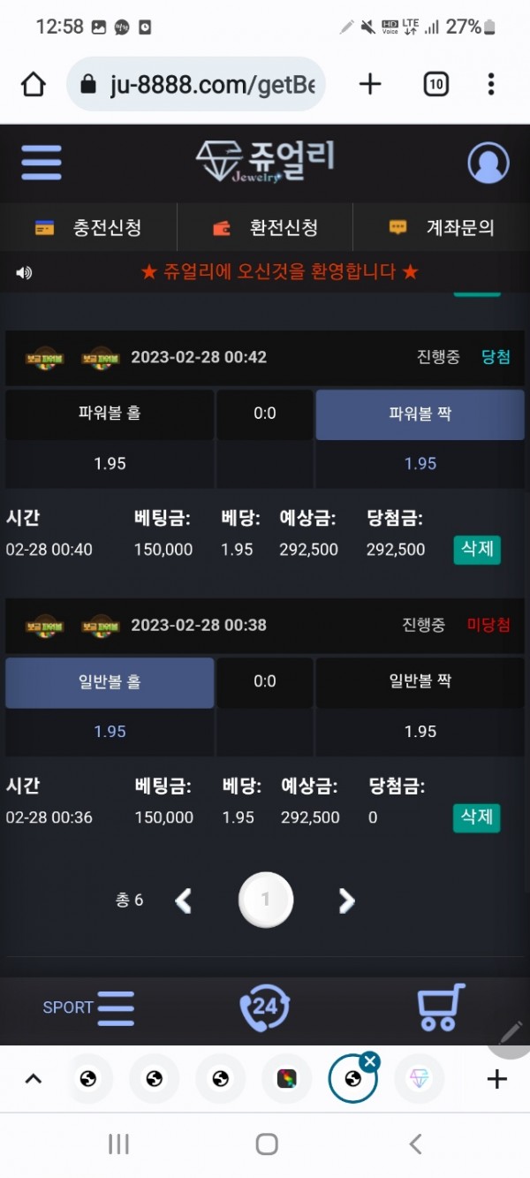Open the 24-hour support icon
The height and width of the screenshot is (1178, 530).
[x=264, y=1007]
